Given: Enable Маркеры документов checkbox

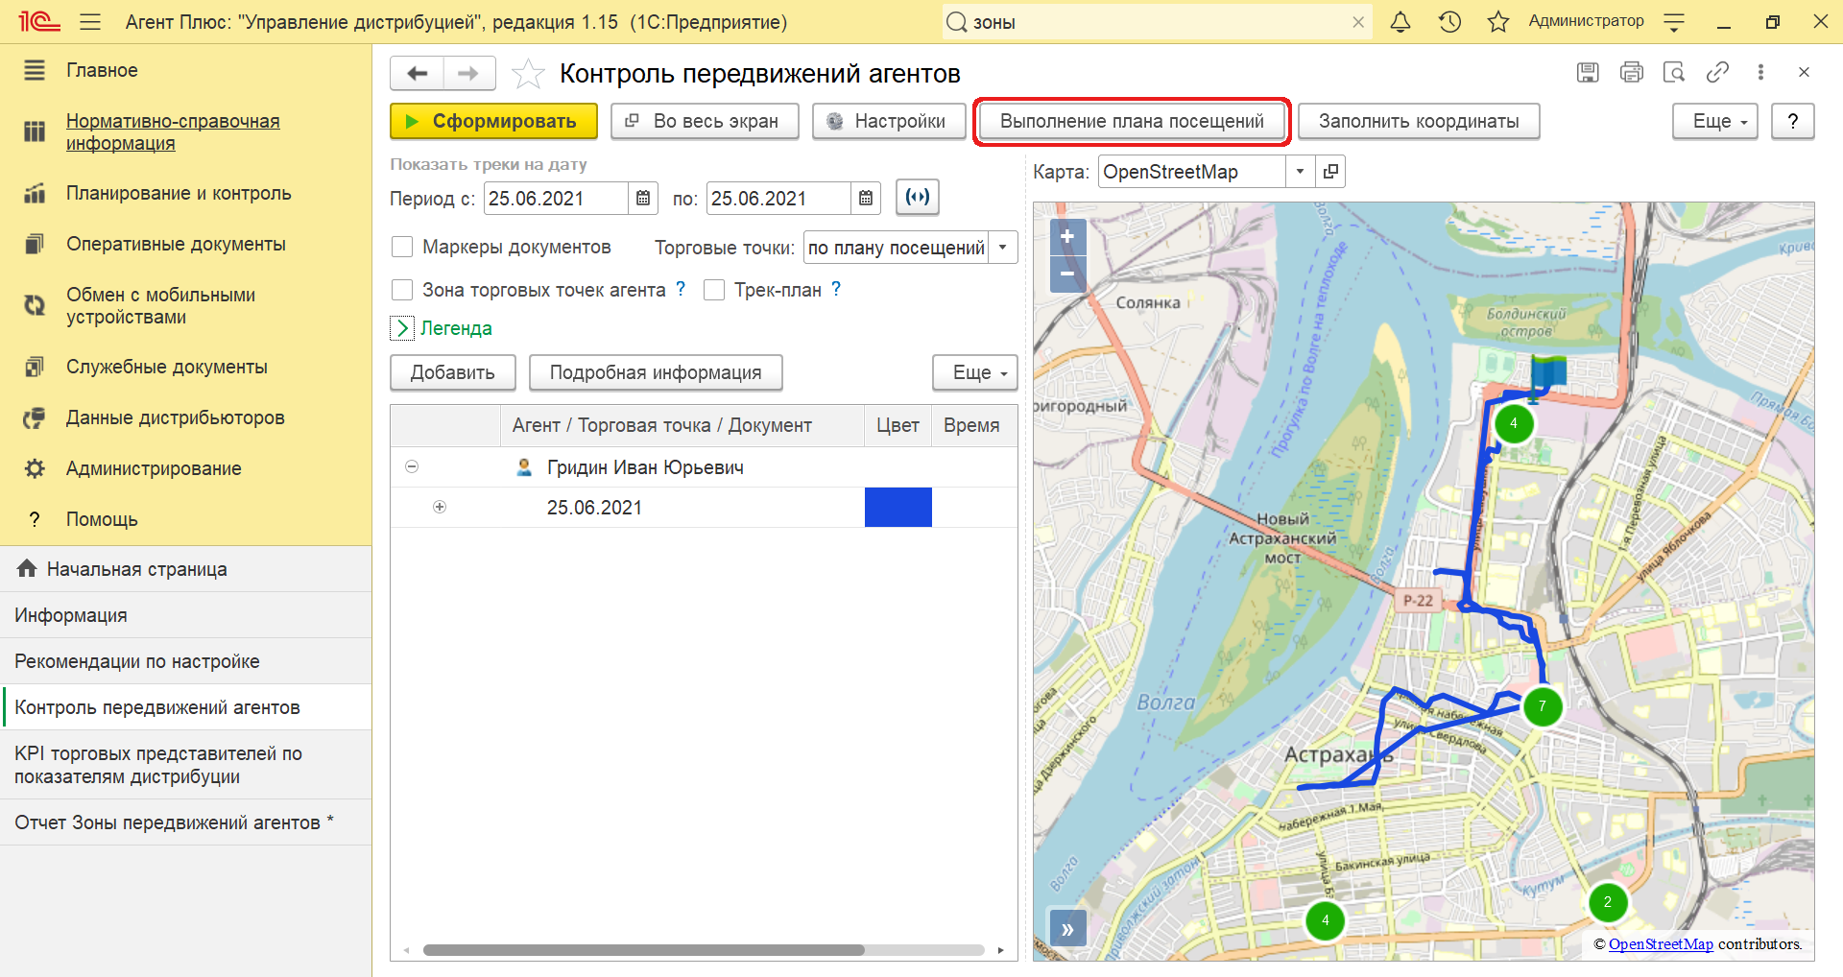Looking at the screenshot, I should click(x=402, y=248).
